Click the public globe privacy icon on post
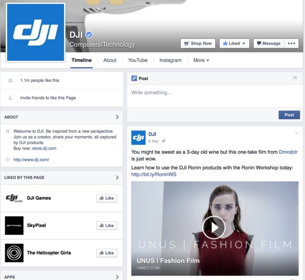 coord(163,141)
